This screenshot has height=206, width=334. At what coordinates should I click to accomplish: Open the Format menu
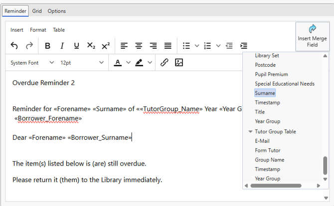click(38, 30)
